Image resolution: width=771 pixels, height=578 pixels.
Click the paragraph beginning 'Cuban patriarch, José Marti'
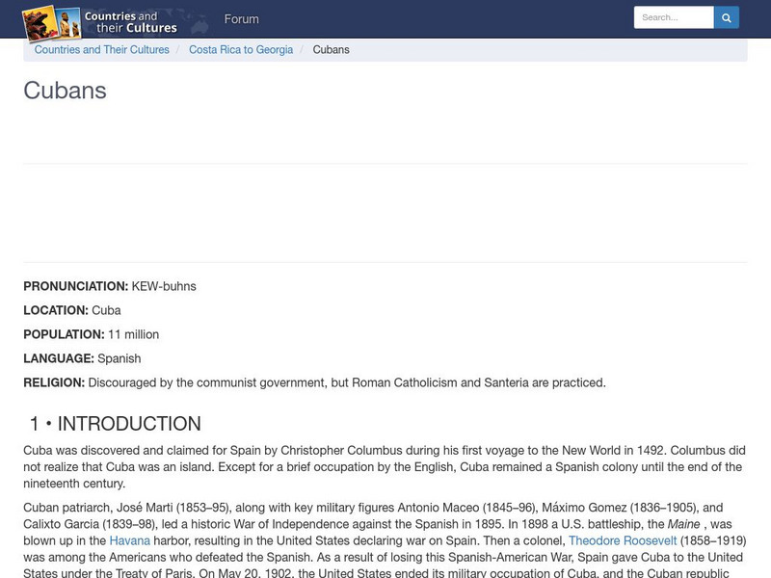point(385,540)
